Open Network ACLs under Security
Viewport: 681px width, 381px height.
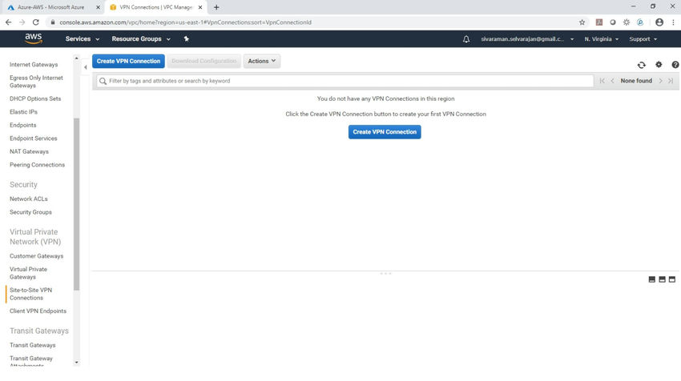click(x=29, y=199)
